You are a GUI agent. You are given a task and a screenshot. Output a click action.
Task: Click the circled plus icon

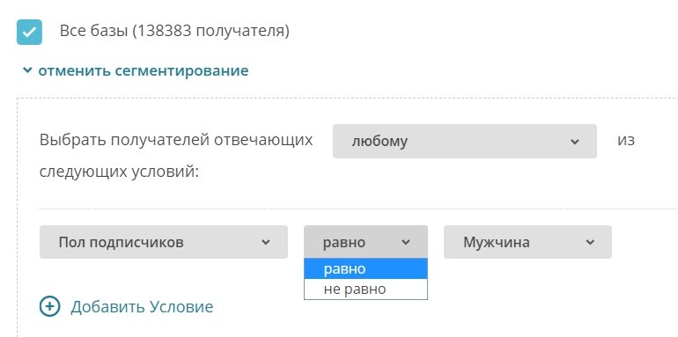click(49, 306)
